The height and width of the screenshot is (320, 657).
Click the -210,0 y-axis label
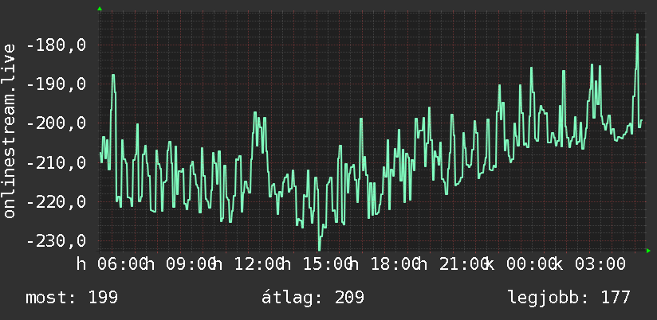tap(57, 162)
